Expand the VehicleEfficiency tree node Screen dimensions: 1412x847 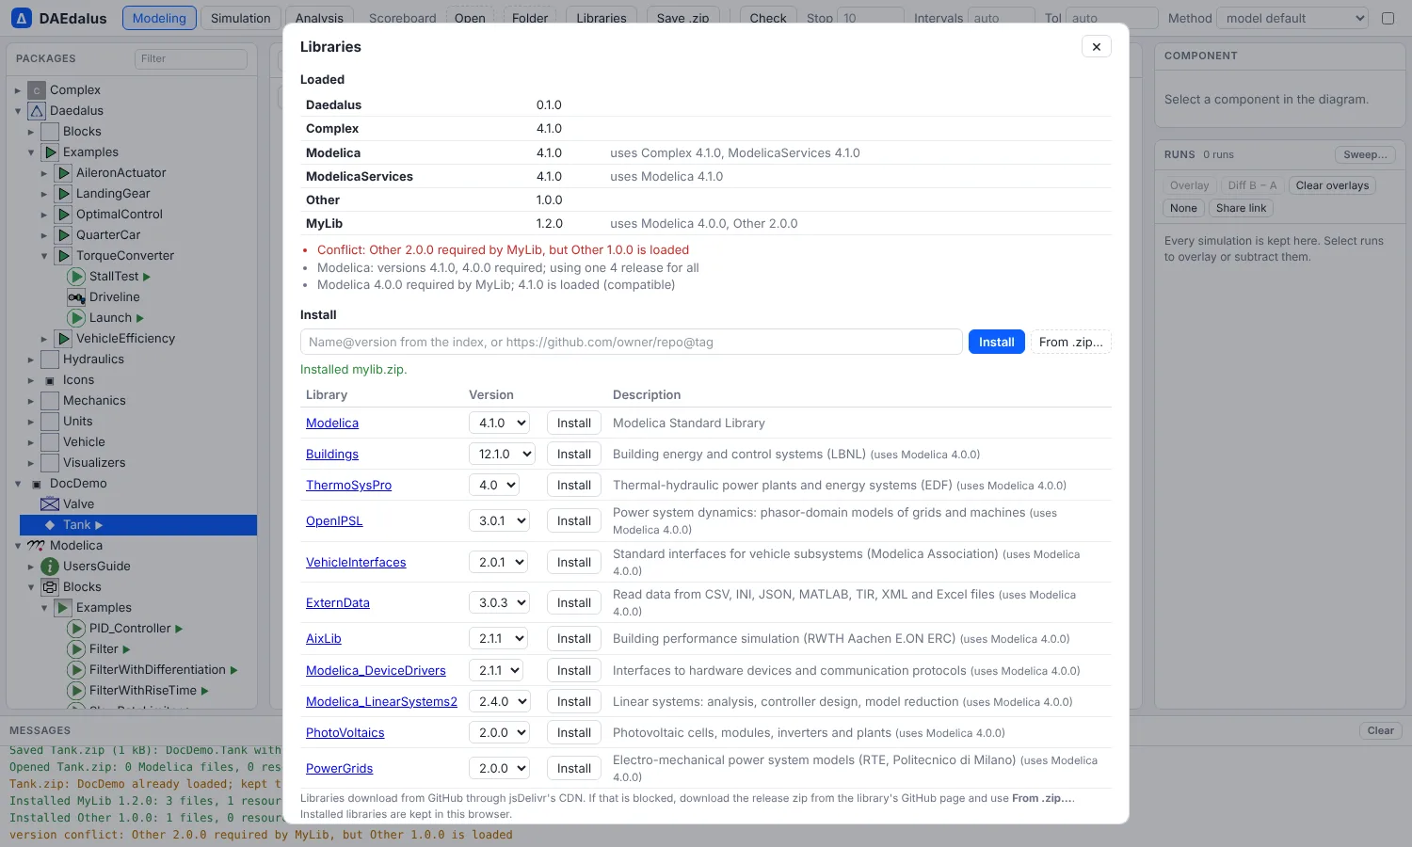point(44,339)
